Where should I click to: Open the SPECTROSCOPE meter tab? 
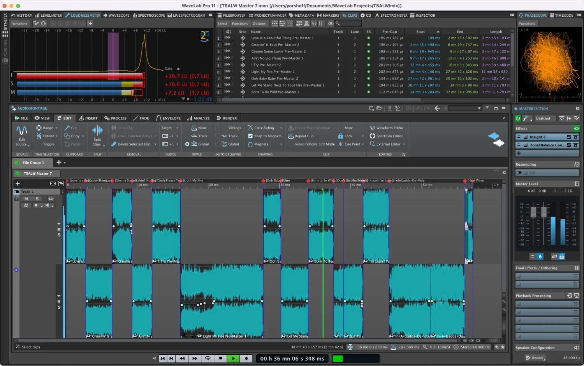click(149, 16)
